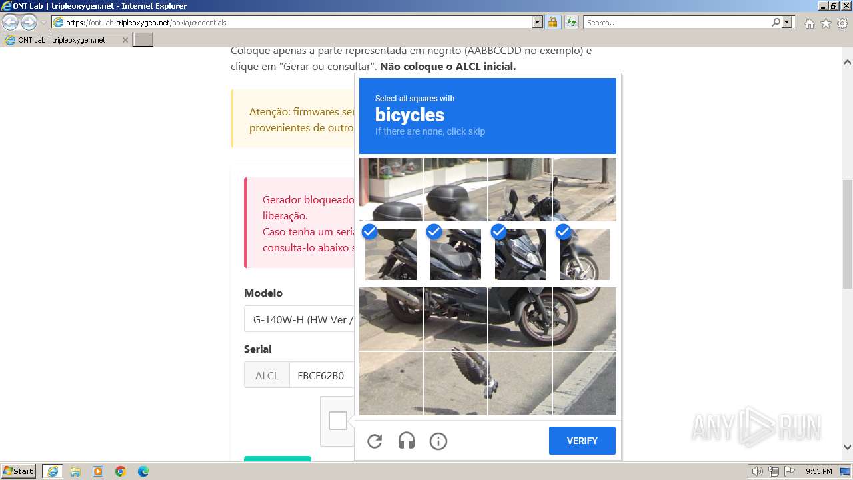This screenshot has height=480, width=853.
Task: Click the IE Home icon
Action: (809, 23)
